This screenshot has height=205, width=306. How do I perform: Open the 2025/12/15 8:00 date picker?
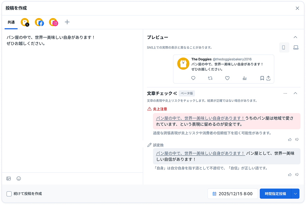(x=232, y=194)
